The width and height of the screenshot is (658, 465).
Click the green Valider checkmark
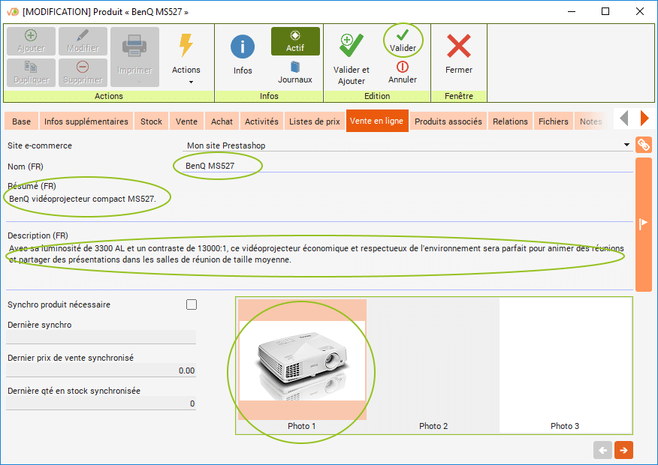point(403,35)
